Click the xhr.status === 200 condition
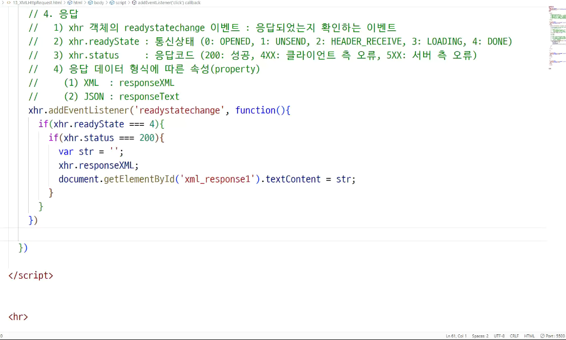 [x=110, y=138]
